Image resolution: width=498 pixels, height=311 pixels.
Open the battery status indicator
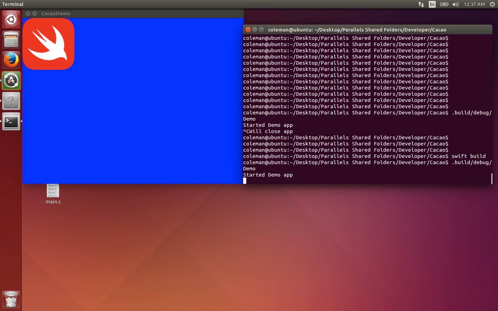[x=444, y=4]
